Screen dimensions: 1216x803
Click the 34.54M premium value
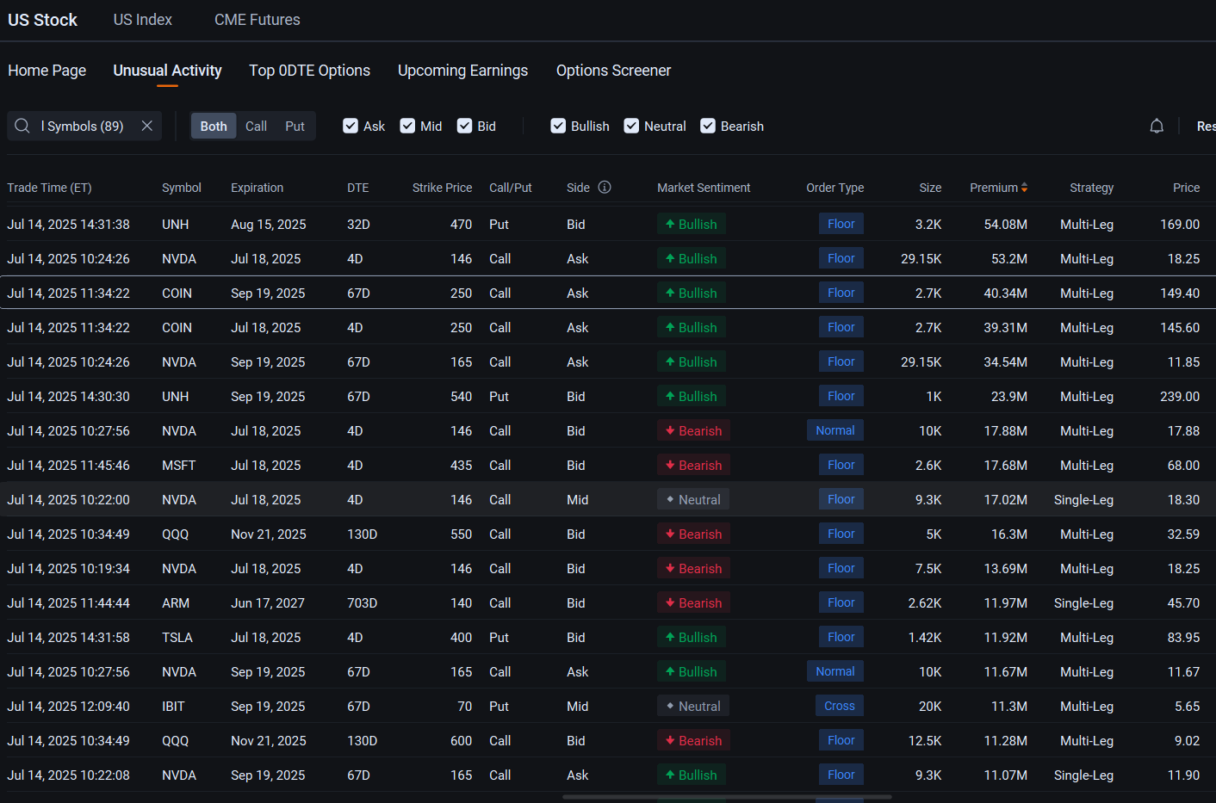(1005, 362)
